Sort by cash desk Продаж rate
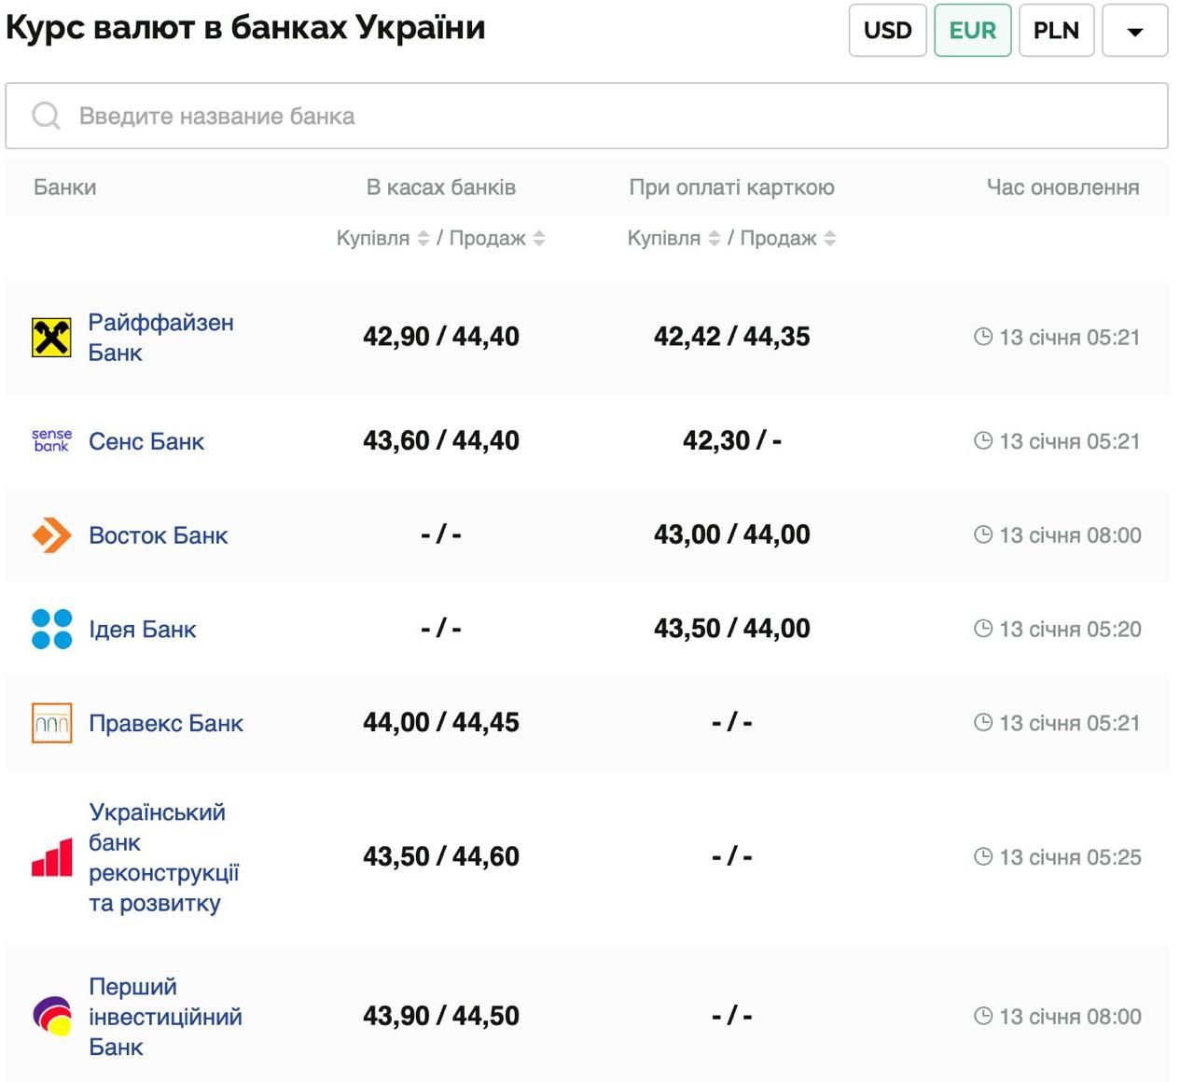This screenshot has height=1082, width=1194. (539, 239)
